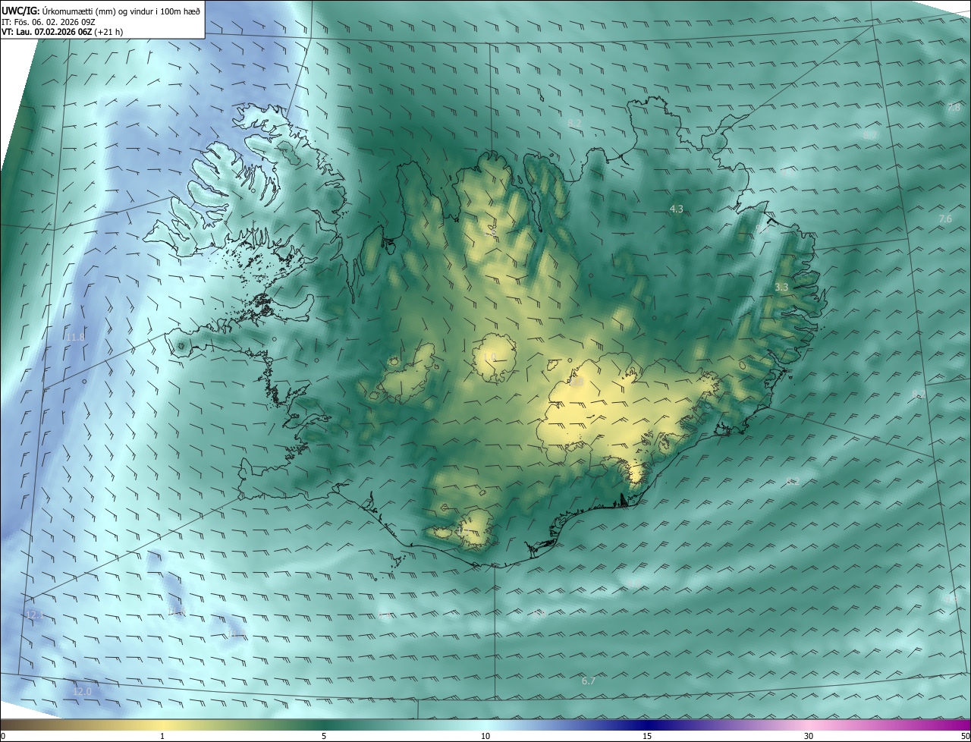Image resolution: width=971 pixels, height=742 pixels.
Task: Click the '5' tick on the color scale
Action: click(324, 736)
